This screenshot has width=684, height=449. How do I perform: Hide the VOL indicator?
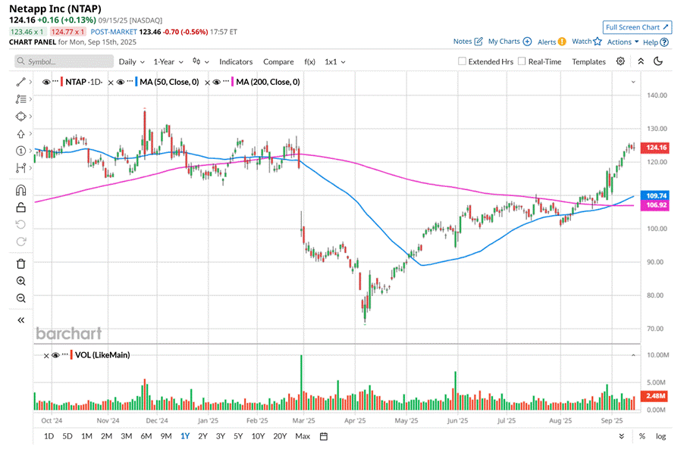pos(55,355)
